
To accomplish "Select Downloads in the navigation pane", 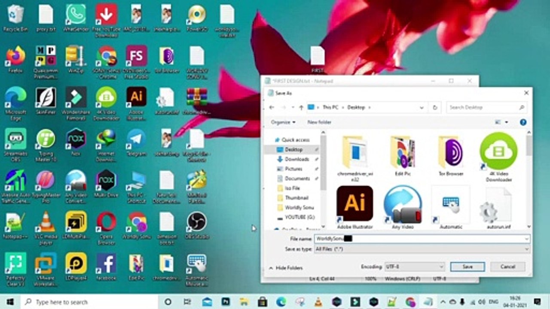I will (x=297, y=159).
